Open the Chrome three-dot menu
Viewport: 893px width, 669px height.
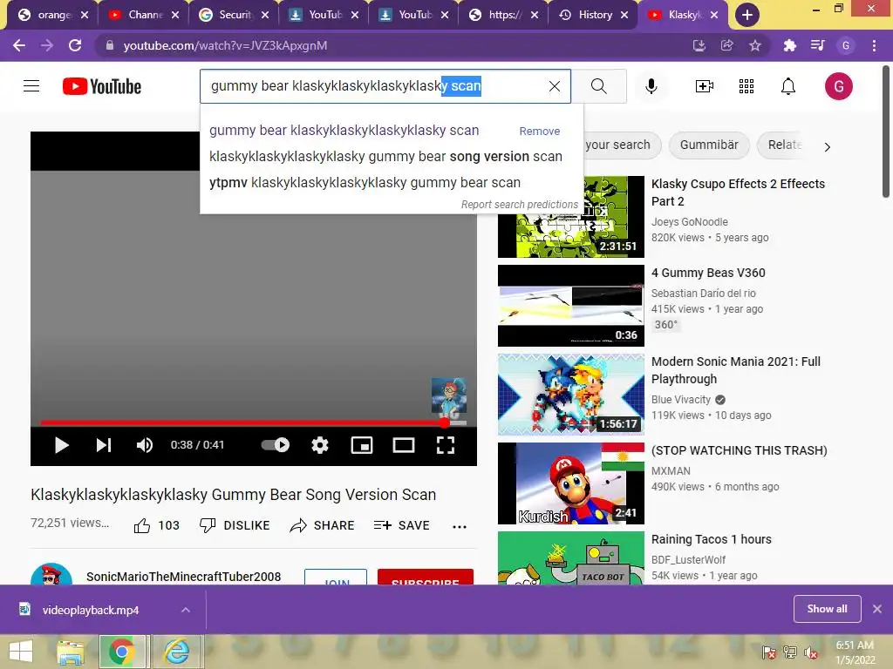pyautogui.click(x=874, y=45)
